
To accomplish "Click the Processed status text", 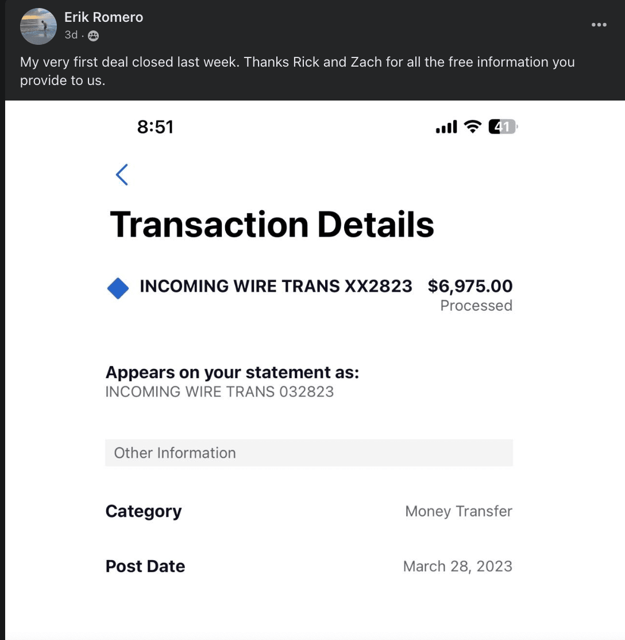I will (476, 305).
